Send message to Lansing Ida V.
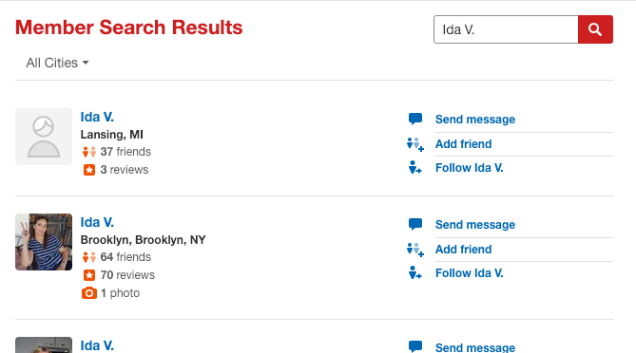This screenshot has height=353, width=636. (x=475, y=120)
